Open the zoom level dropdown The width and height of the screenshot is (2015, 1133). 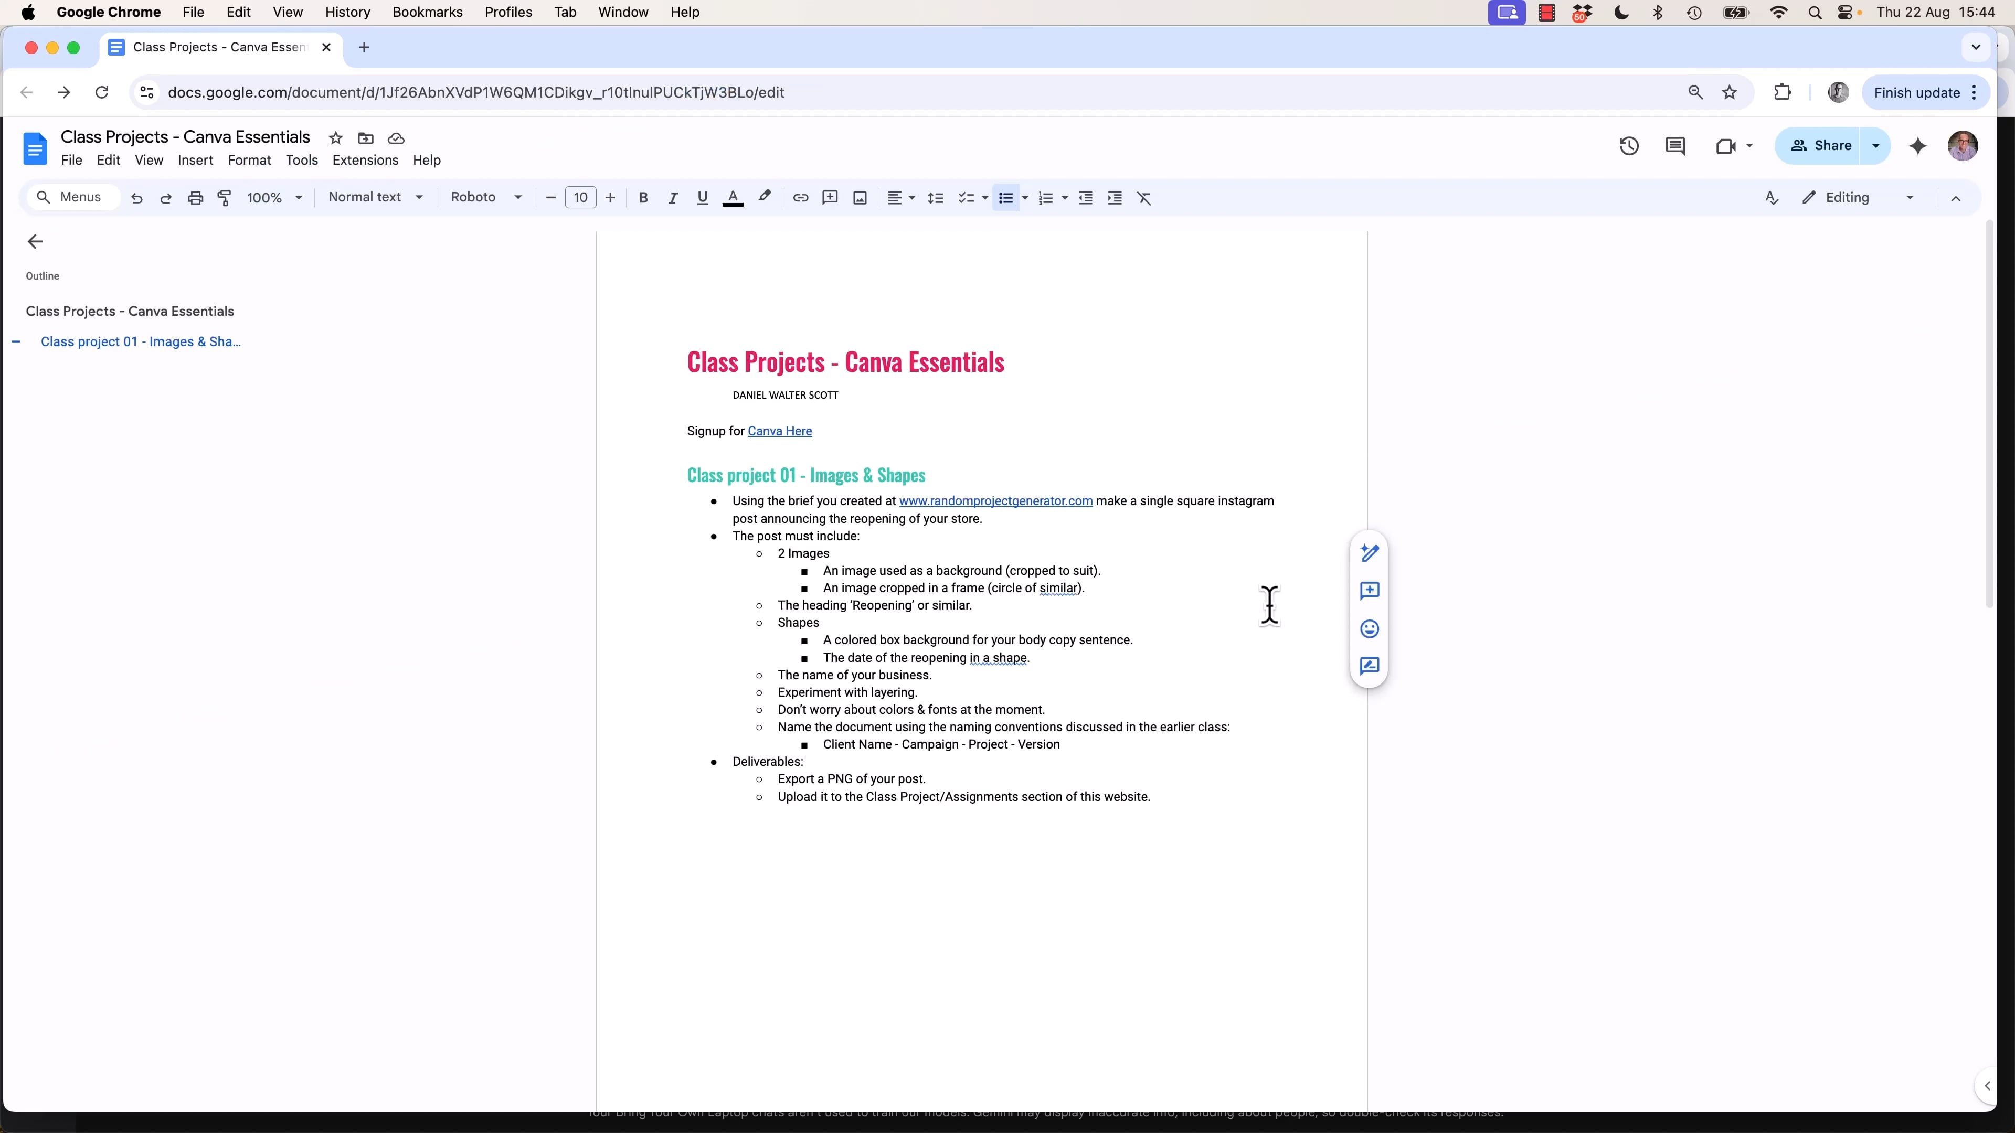(x=274, y=198)
